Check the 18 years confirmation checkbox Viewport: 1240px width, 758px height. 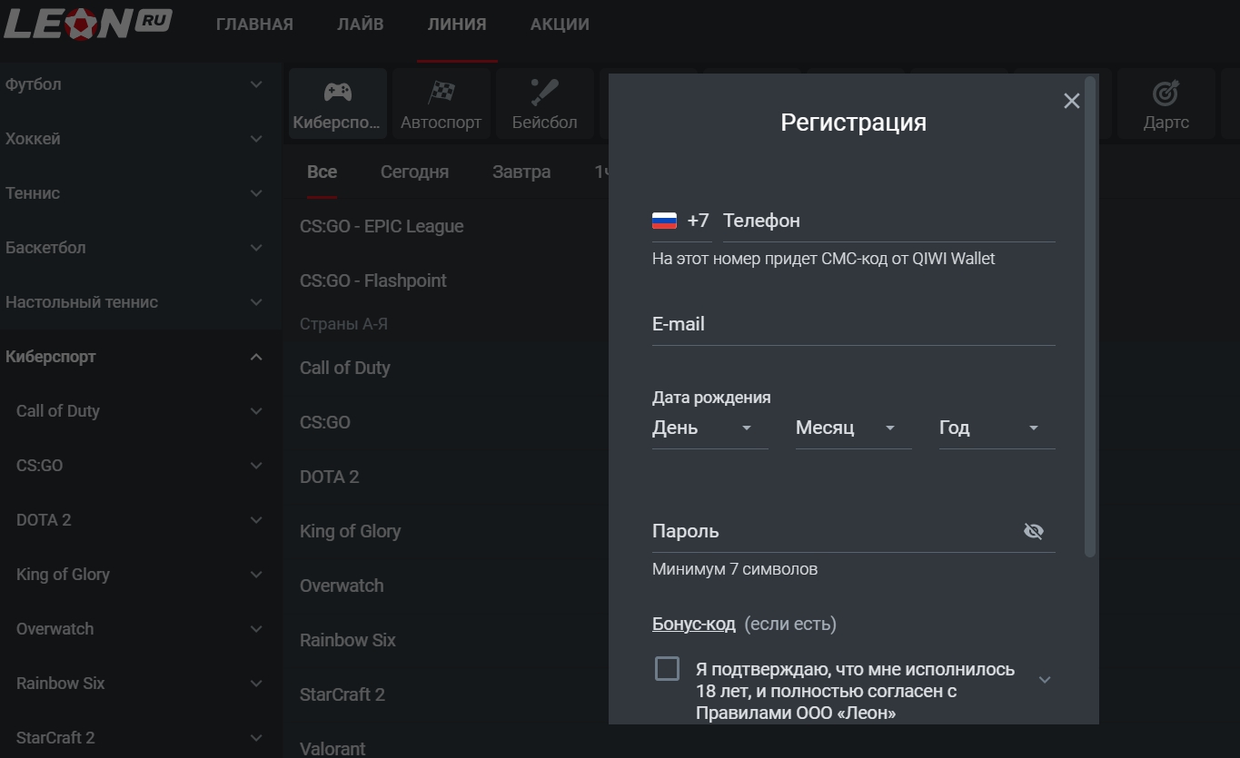(x=667, y=669)
